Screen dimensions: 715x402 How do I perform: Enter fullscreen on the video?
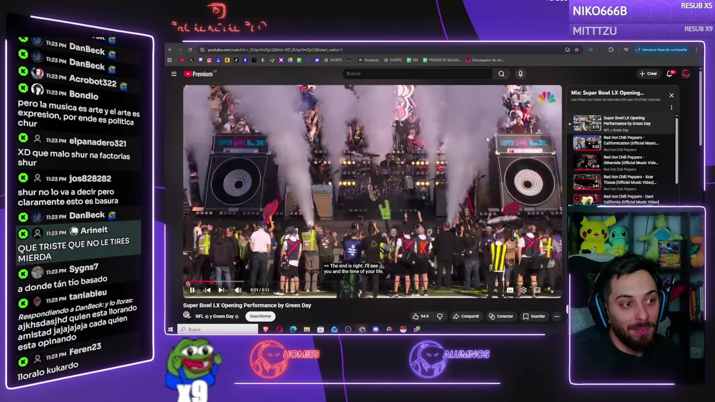pyautogui.click(x=550, y=290)
